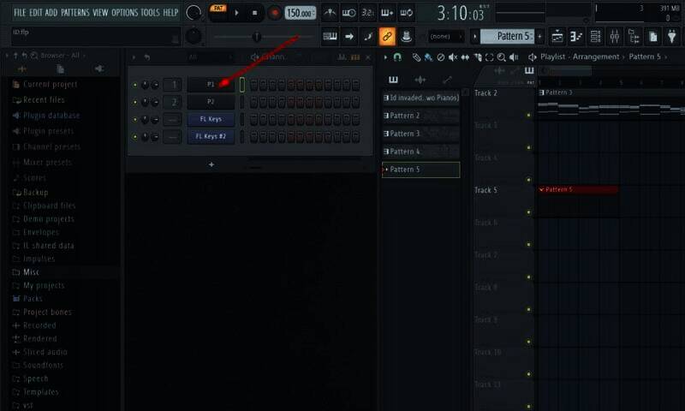Click the P1 channel volume knob
Screen dimensions: 685x411
pyautogui.click(x=155, y=85)
